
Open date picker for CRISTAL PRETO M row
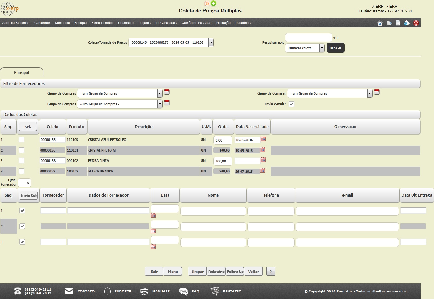(262, 150)
